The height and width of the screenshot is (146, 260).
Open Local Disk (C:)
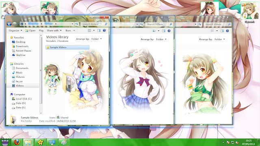[22, 99]
